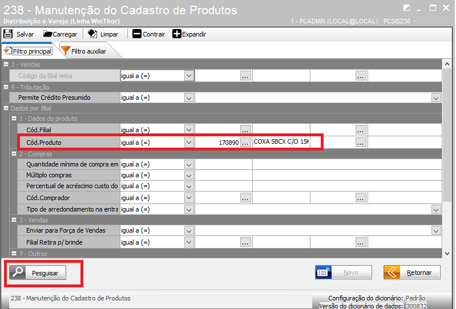The height and width of the screenshot is (309, 456).
Task: Open first lookup button in Cód.Filial row
Action: tap(245, 130)
